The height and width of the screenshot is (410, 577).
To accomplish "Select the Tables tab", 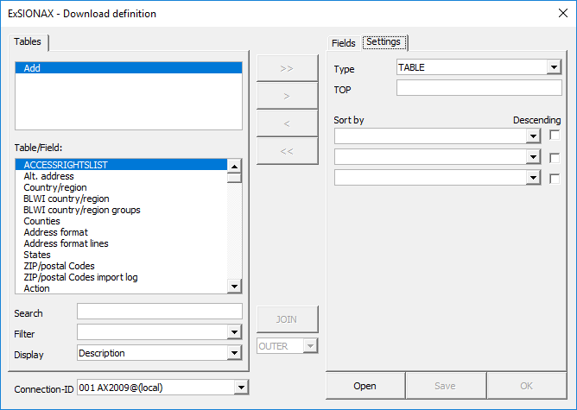I will point(28,41).
